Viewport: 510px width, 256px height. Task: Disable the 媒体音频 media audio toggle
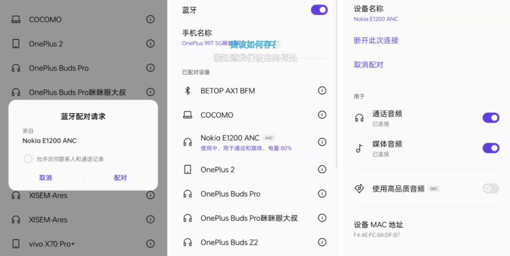(x=491, y=148)
